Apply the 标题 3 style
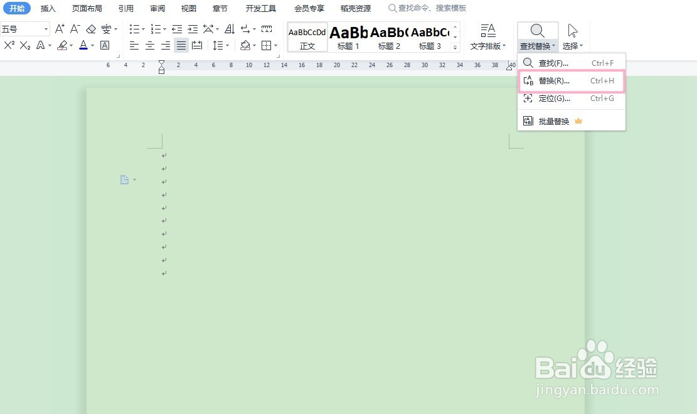 (x=430, y=38)
